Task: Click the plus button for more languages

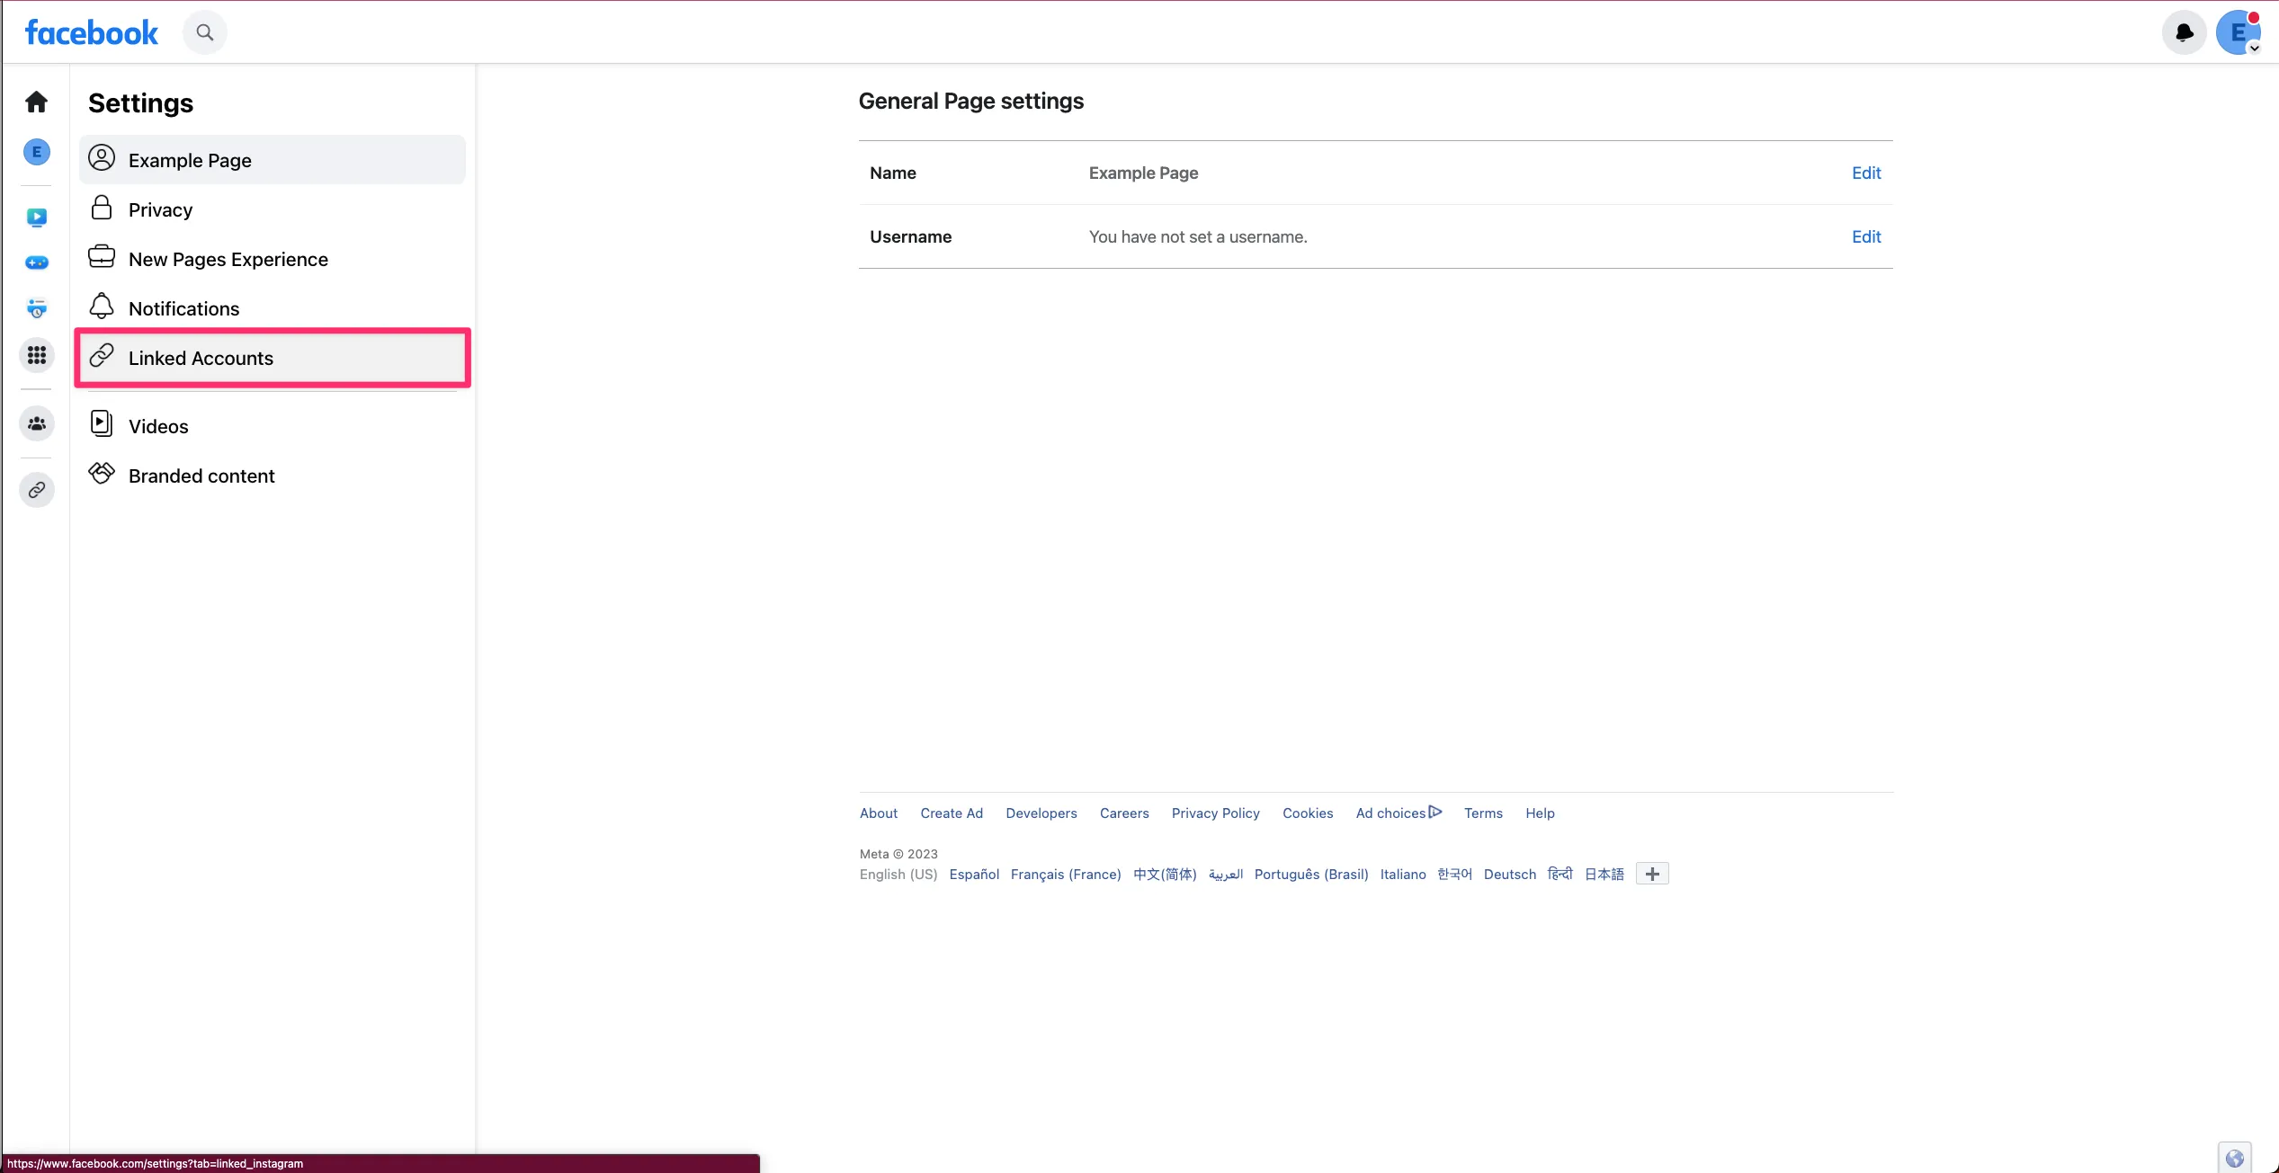Action: (1652, 874)
